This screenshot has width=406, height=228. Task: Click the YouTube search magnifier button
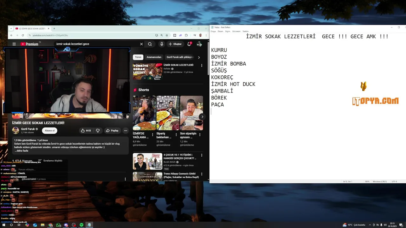(x=150, y=44)
